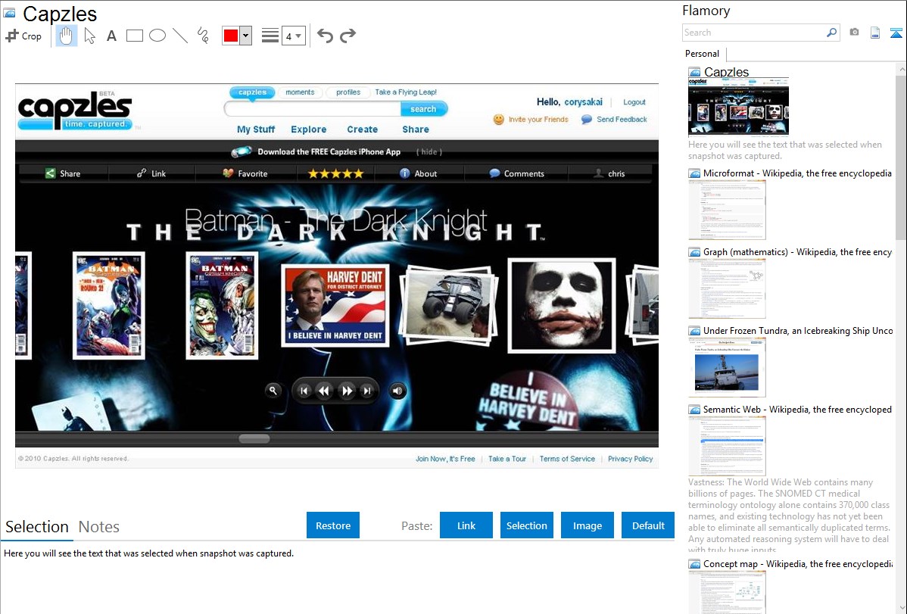Select the Concept map Wikipedia snapshot title
This screenshot has height=614, width=907.
coord(798,564)
